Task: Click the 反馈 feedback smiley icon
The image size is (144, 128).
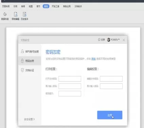Action: point(99,40)
